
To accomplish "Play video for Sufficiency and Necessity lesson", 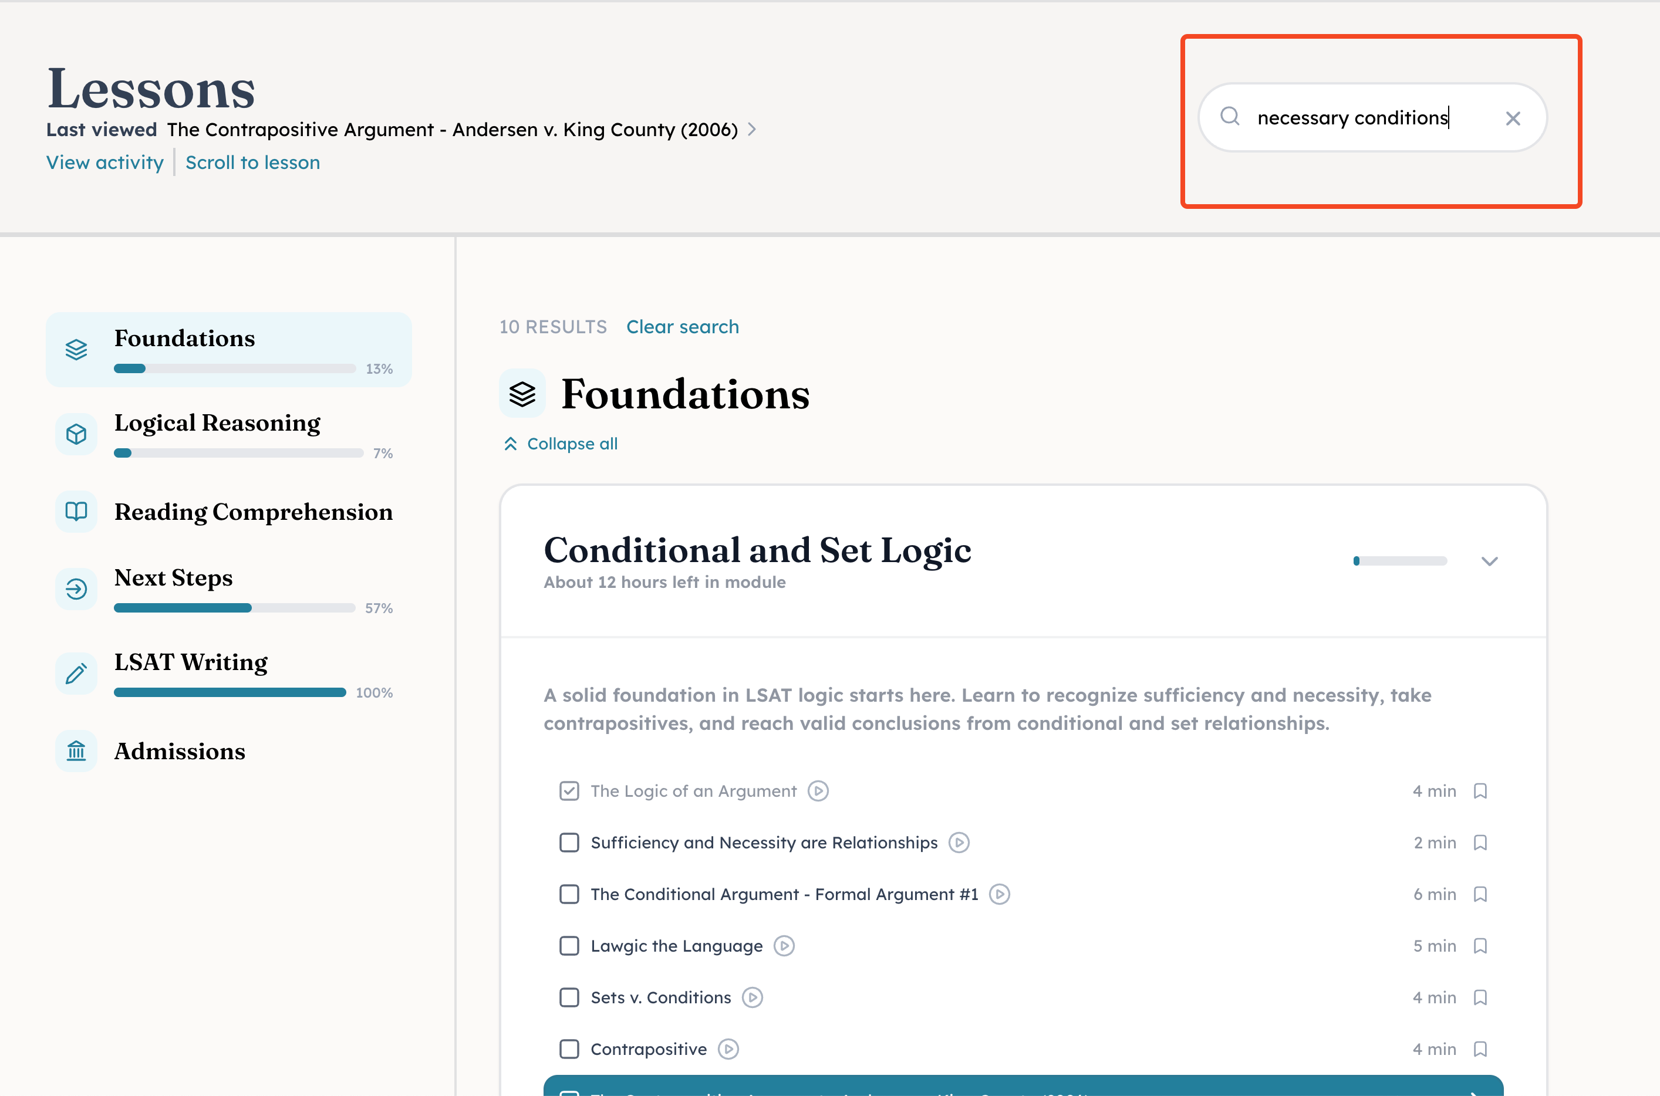I will tap(959, 843).
